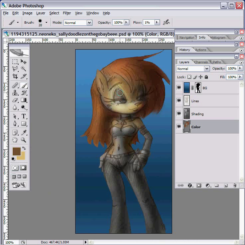Open the Filter menu
The width and height of the screenshot is (245, 245).
(x=67, y=13)
